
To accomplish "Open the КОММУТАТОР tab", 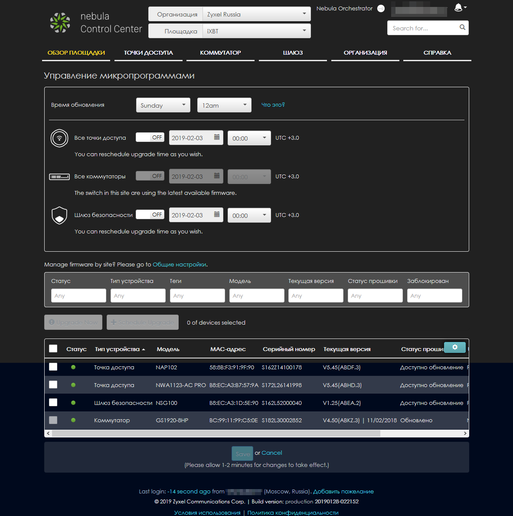I will 220,53.
